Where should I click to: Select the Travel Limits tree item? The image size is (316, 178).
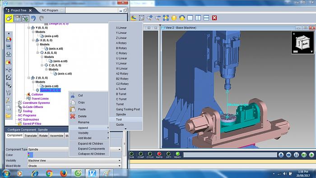pyautogui.click(x=40, y=98)
